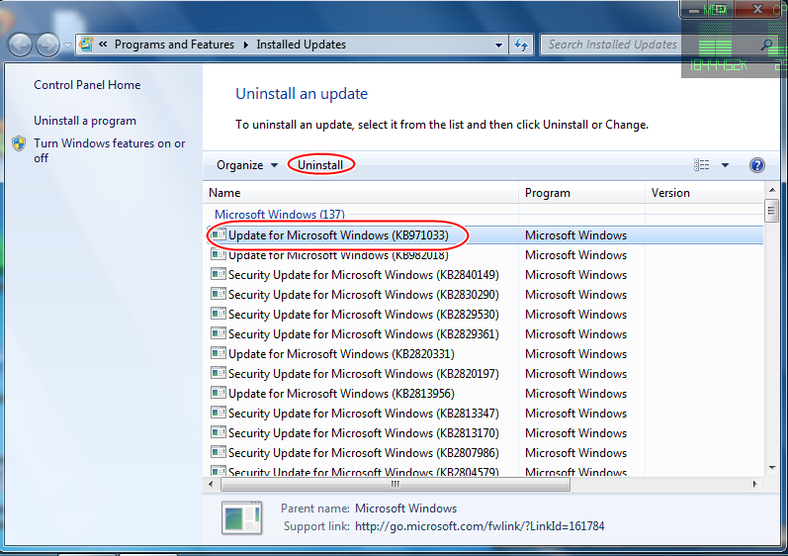Viewport: 788px width, 556px height.
Task: Click the Back navigation arrow
Action: coord(20,45)
